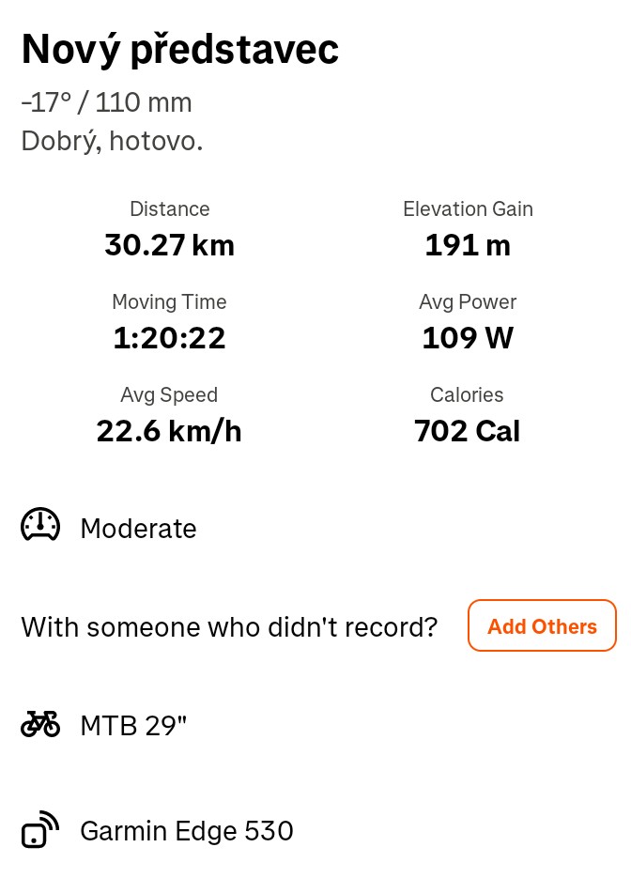Click the Avg Power stat label
631x878 pixels.
tap(468, 301)
